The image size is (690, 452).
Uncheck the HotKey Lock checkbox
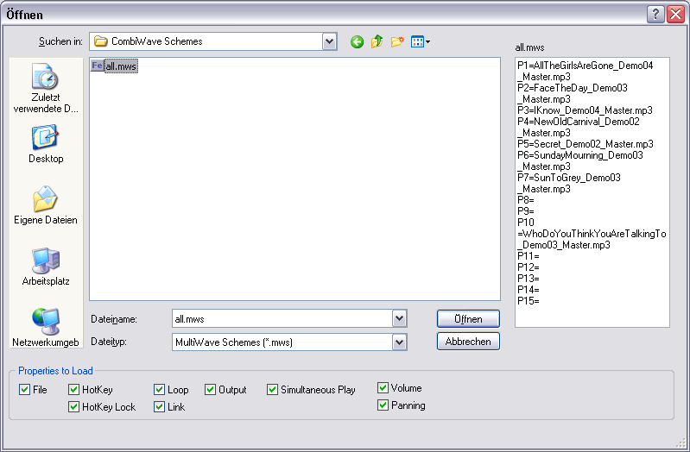[x=74, y=407]
